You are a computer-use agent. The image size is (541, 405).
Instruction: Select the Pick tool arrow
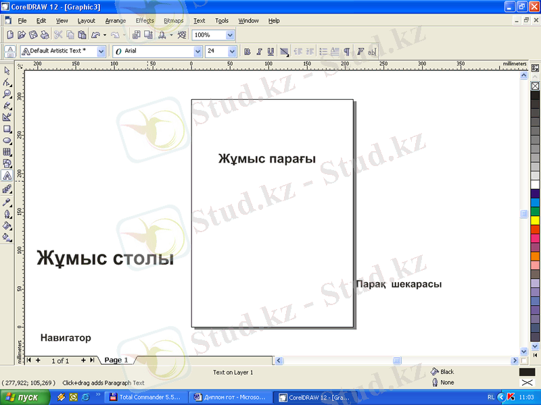[x=7, y=70]
